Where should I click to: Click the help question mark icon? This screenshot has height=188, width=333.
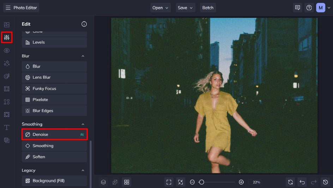pyautogui.click(x=309, y=8)
